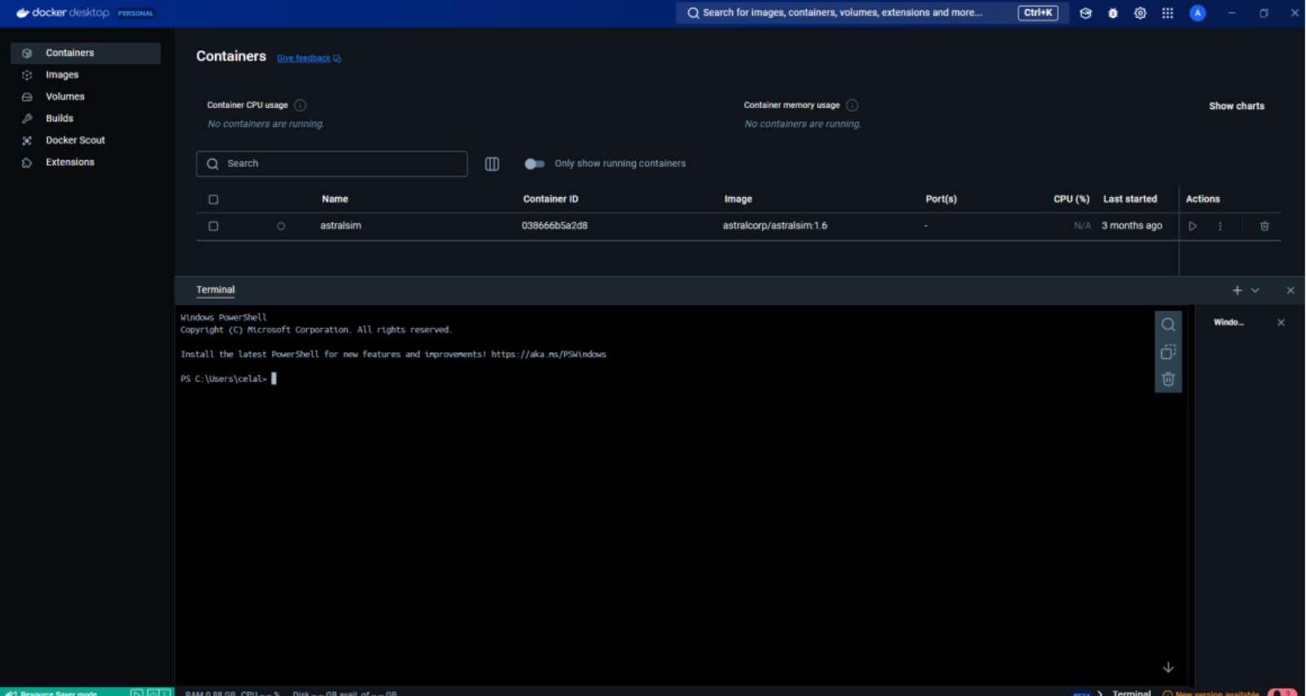Close the Terminal panel
The width and height of the screenshot is (1306, 696).
(1291, 291)
